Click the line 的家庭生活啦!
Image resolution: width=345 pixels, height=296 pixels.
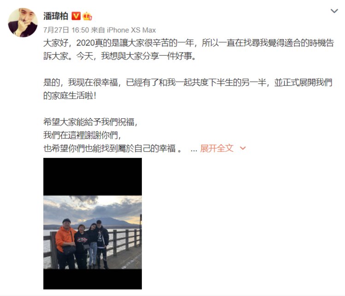point(70,96)
